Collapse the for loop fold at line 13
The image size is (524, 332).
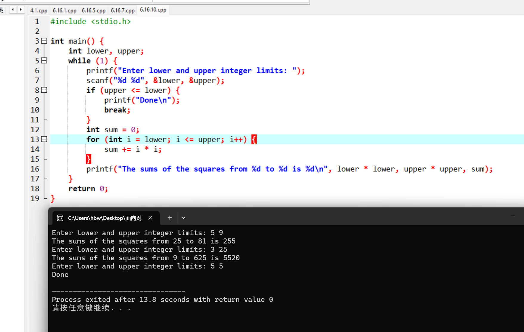pyautogui.click(x=44, y=139)
